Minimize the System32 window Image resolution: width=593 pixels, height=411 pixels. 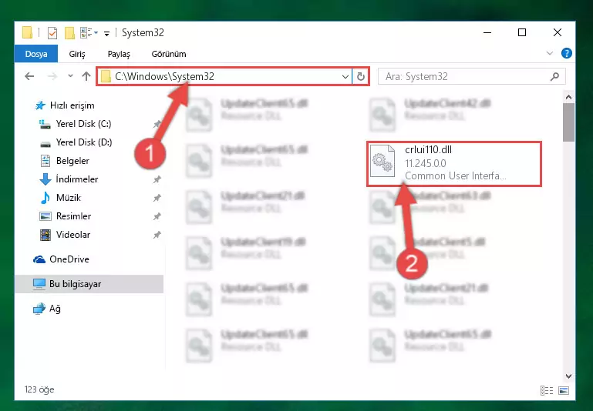point(487,33)
